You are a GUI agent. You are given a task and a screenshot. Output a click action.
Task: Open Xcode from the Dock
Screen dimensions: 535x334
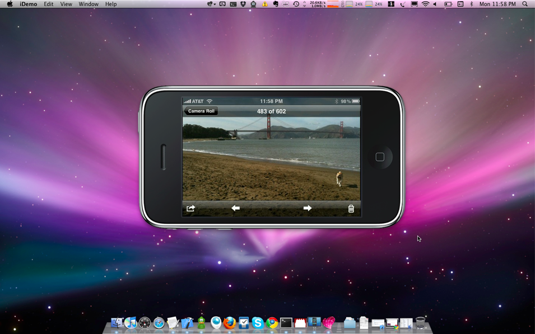(x=187, y=322)
